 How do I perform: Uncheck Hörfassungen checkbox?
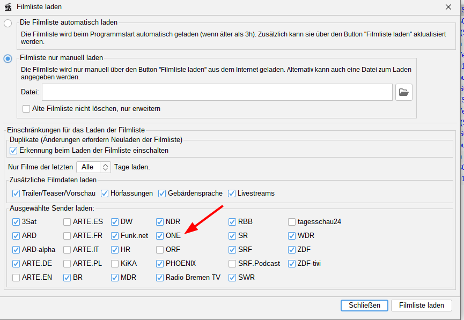coord(105,194)
